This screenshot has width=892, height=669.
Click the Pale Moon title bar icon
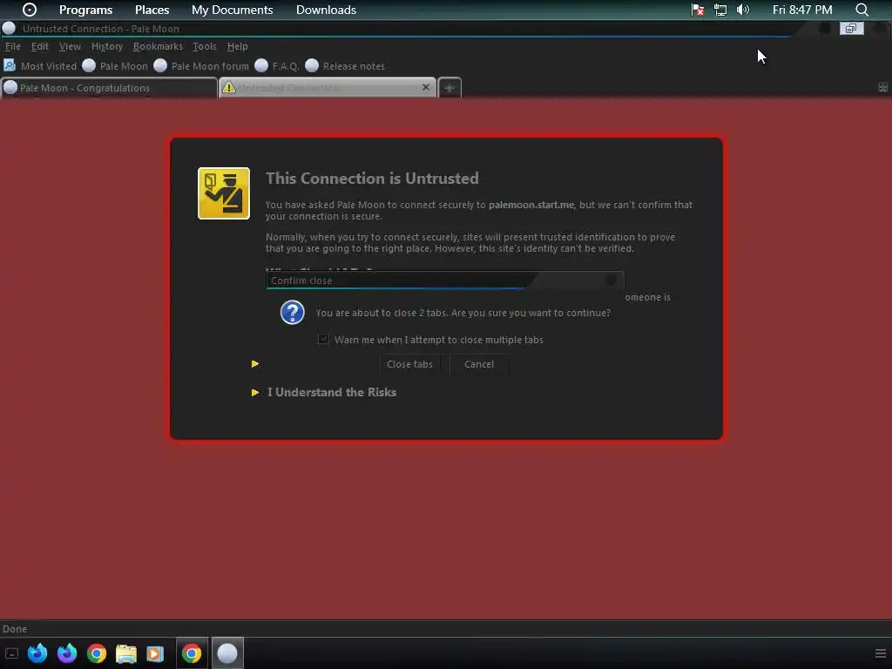(x=9, y=28)
